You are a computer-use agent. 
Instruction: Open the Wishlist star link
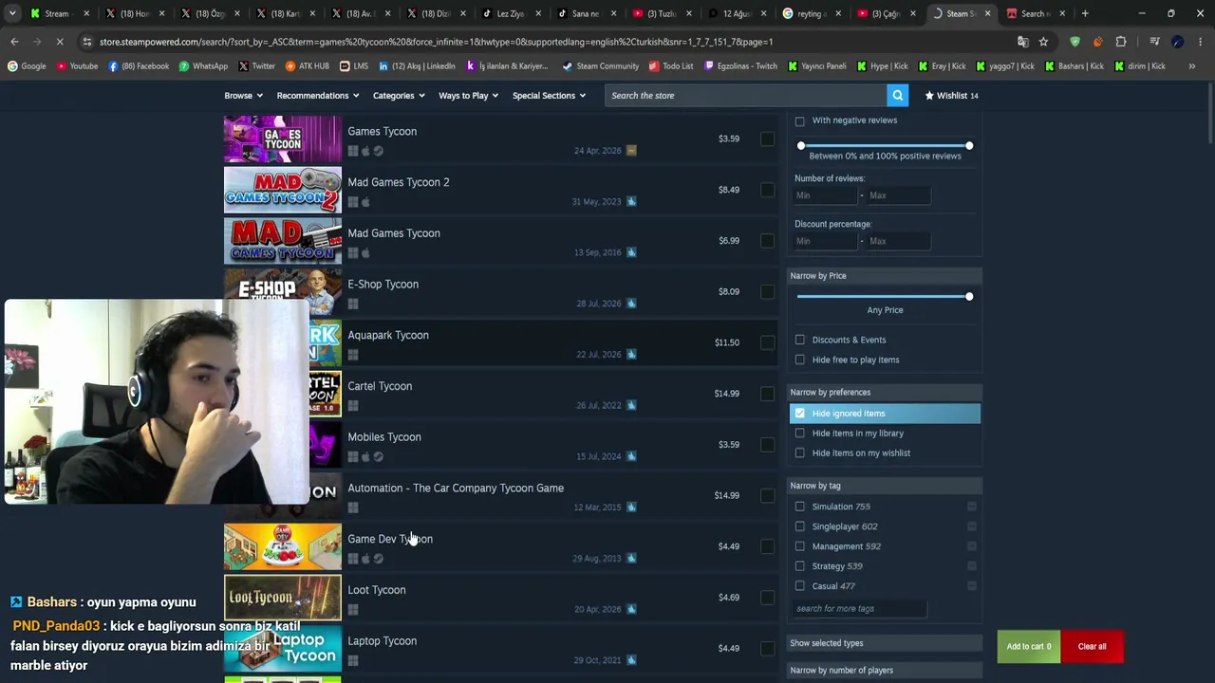tap(951, 95)
